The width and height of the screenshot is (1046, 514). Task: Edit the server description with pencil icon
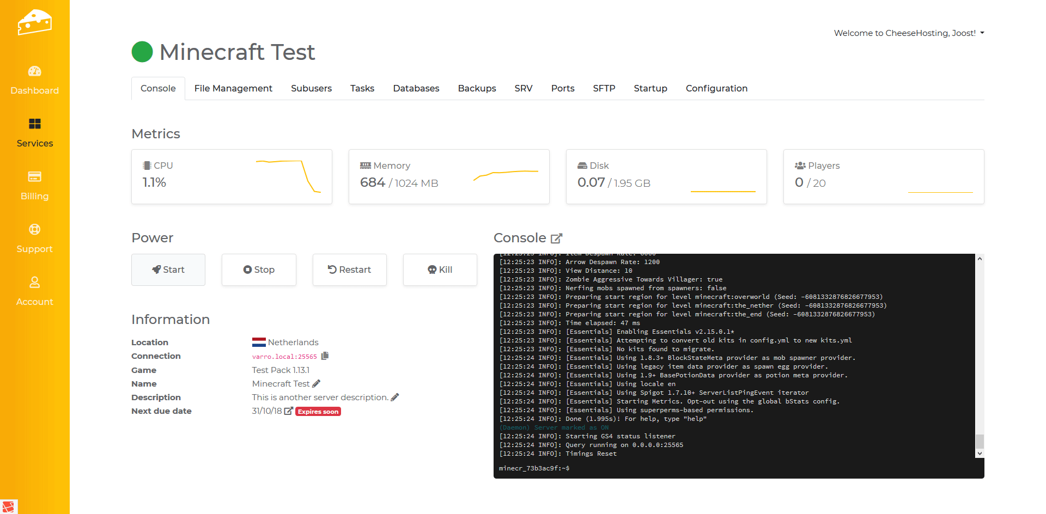[395, 397]
